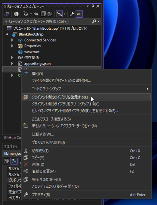Click the wrench icon beside プロパティ(R)
The image size is (157, 205).
pyautogui.click(x=26, y=194)
